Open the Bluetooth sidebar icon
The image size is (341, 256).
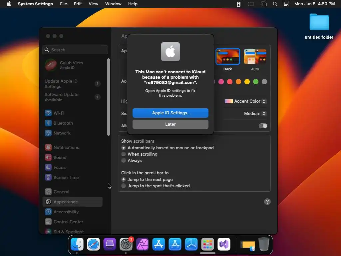tap(48, 123)
